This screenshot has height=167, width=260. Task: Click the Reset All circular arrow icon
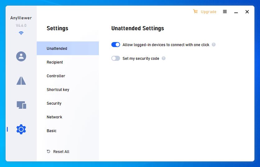click(49, 151)
